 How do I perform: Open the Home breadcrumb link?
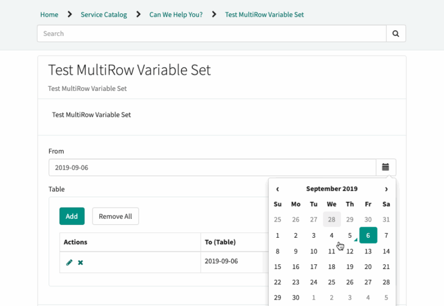(49, 14)
